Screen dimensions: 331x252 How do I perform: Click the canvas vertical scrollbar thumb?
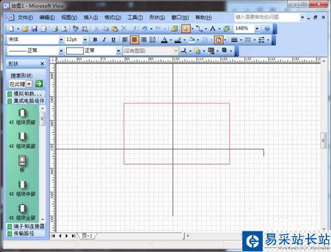click(x=323, y=140)
